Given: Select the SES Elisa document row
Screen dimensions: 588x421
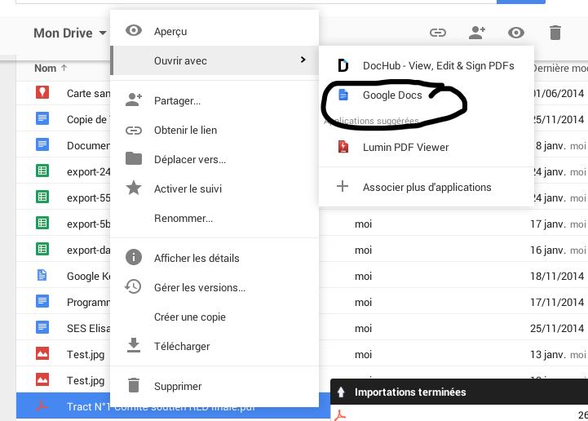Looking at the screenshot, I should [64, 328].
